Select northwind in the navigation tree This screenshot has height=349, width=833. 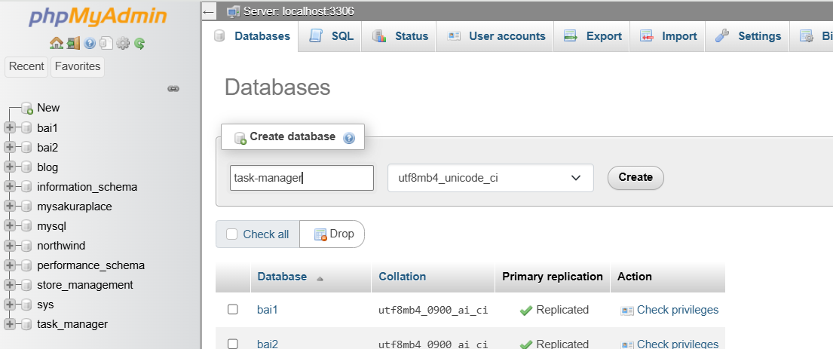61,246
